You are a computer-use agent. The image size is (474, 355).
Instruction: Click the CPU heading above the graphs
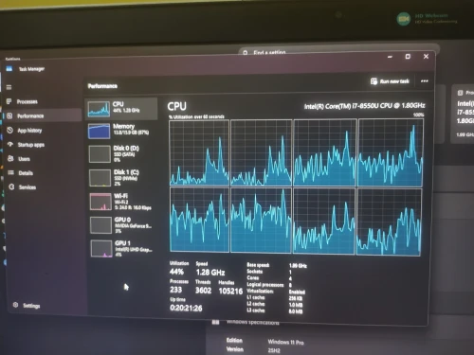(x=176, y=106)
